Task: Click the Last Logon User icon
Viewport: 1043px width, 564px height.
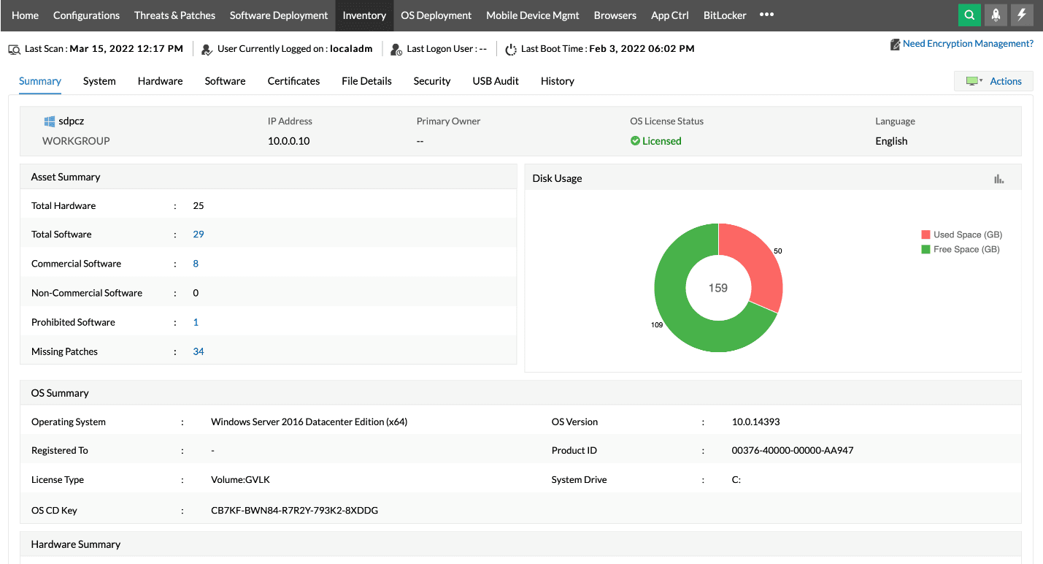Action: [396, 49]
